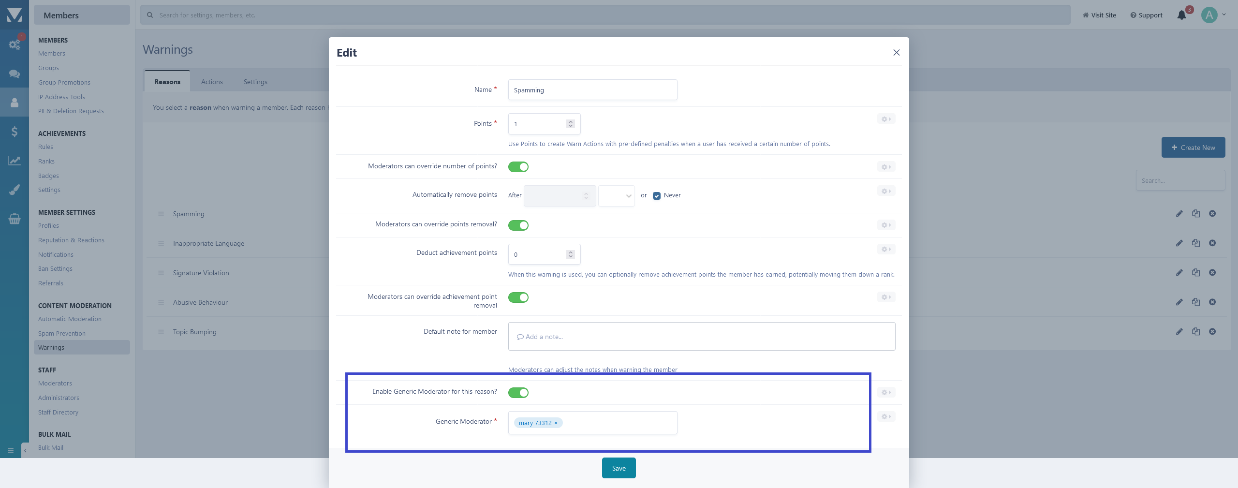Open the Customization paintbrush icon
Viewport: 1238px width, 488px height.
pos(14,190)
